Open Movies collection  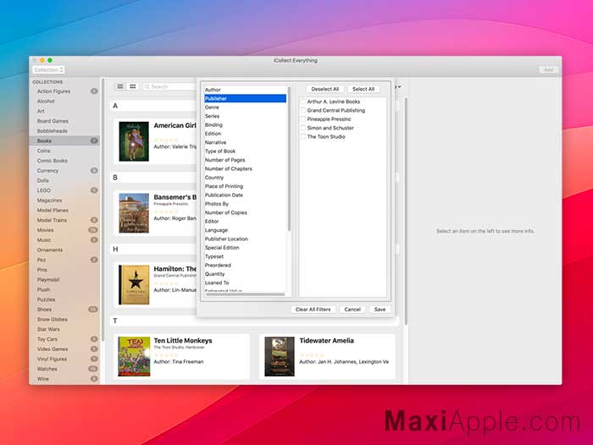(x=64, y=230)
